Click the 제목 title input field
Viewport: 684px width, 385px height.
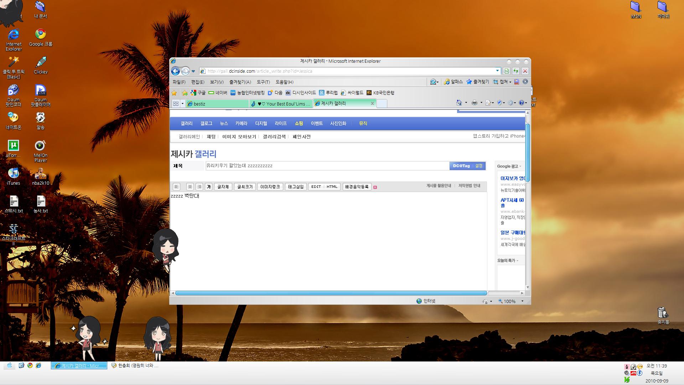click(327, 166)
